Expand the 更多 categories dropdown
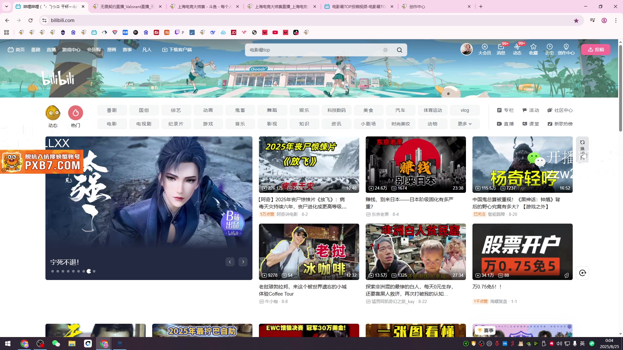The width and height of the screenshot is (623, 350). tap(465, 124)
